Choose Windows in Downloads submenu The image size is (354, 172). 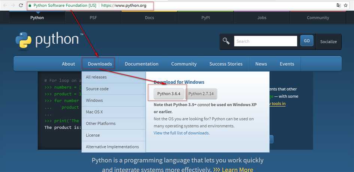[114, 100]
